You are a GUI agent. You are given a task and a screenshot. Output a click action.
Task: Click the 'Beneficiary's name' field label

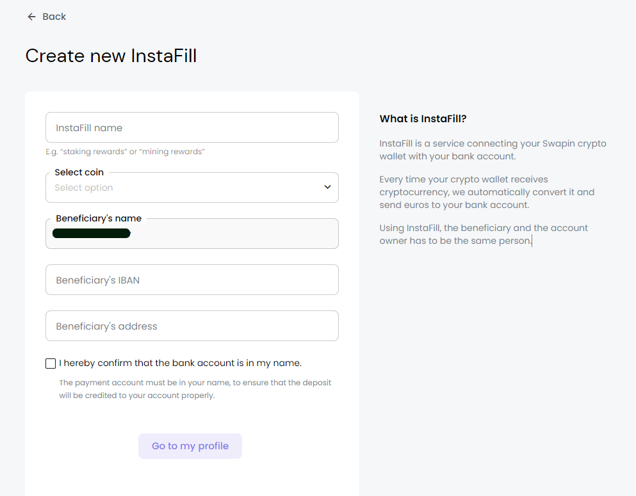tap(99, 218)
